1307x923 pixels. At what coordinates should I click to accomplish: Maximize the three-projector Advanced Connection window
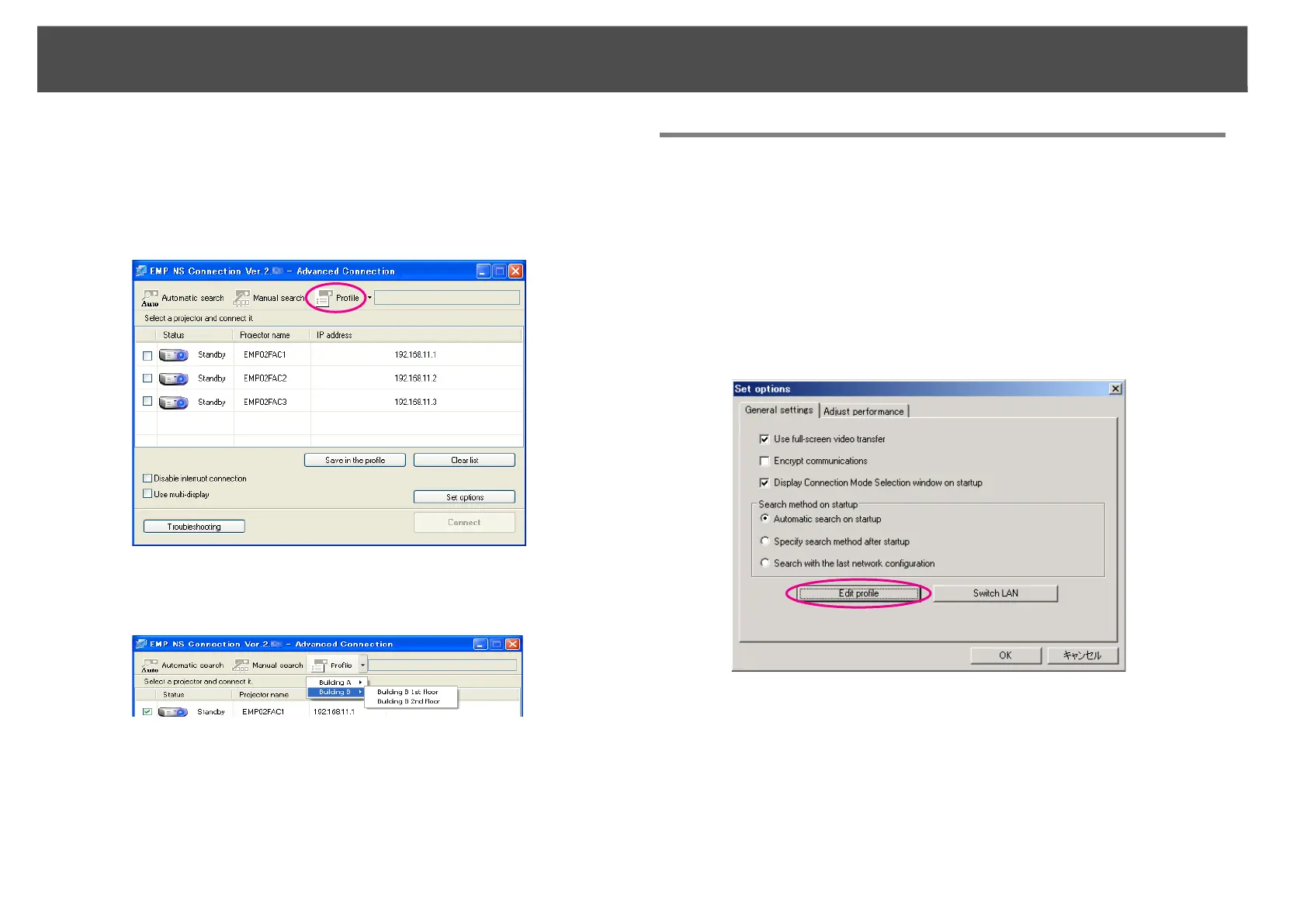[x=500, y=271]
